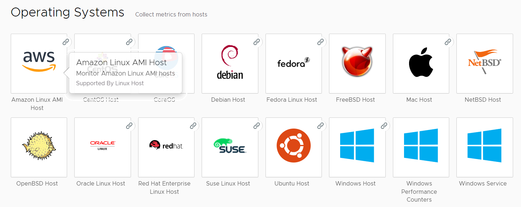Viewport: 521px width, 207px height.
Task: Click the link icon on Ubuntu Host tile
Action: coord(320,126)
